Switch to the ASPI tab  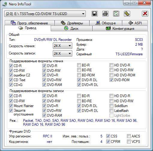(x=135, y=23)
